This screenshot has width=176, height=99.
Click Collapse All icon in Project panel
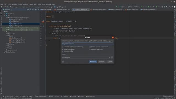(x=33, y=9)
